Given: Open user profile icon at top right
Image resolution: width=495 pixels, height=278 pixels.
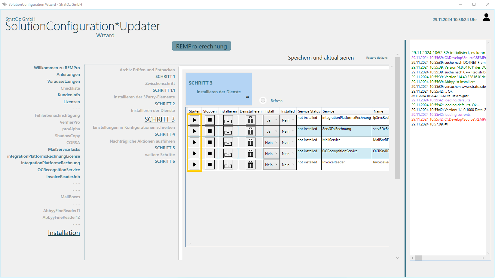Looking at the screenshot, I should point(486,18).
